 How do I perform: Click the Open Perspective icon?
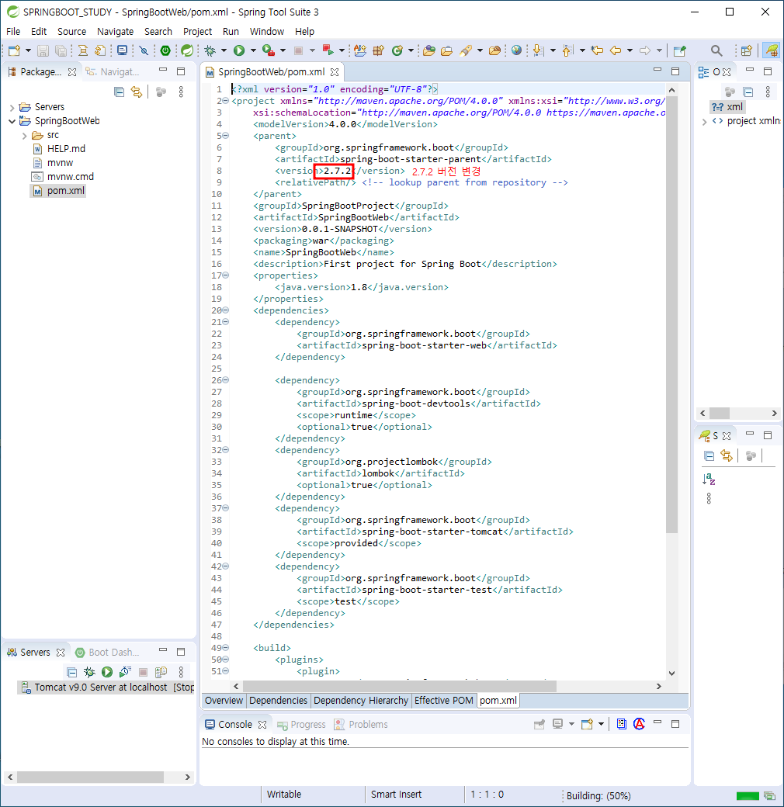[746, 50]
